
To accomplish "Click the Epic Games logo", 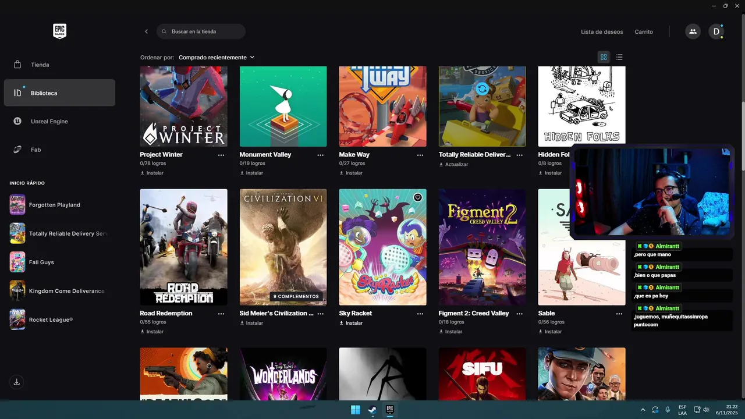I will click(x=59, y=31).
